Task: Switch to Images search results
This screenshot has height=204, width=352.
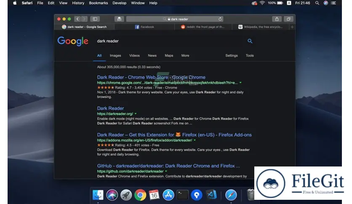Action: [115, 56]
